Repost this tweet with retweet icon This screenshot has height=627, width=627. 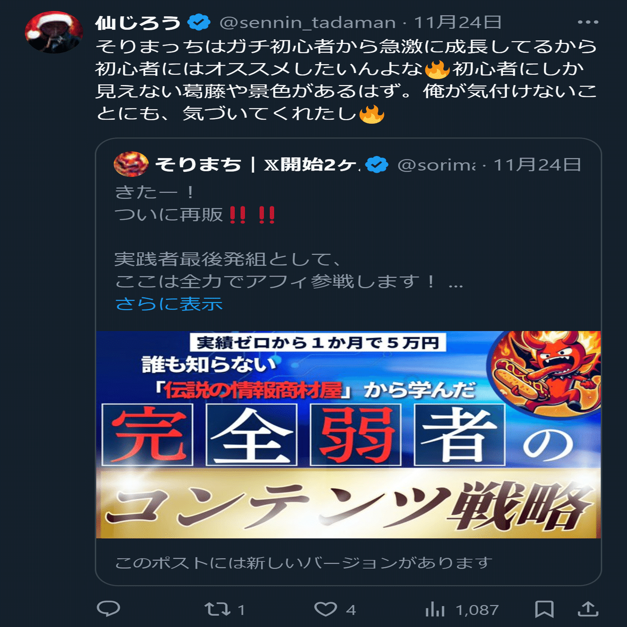pyautogui.click(x=217, y=609)
